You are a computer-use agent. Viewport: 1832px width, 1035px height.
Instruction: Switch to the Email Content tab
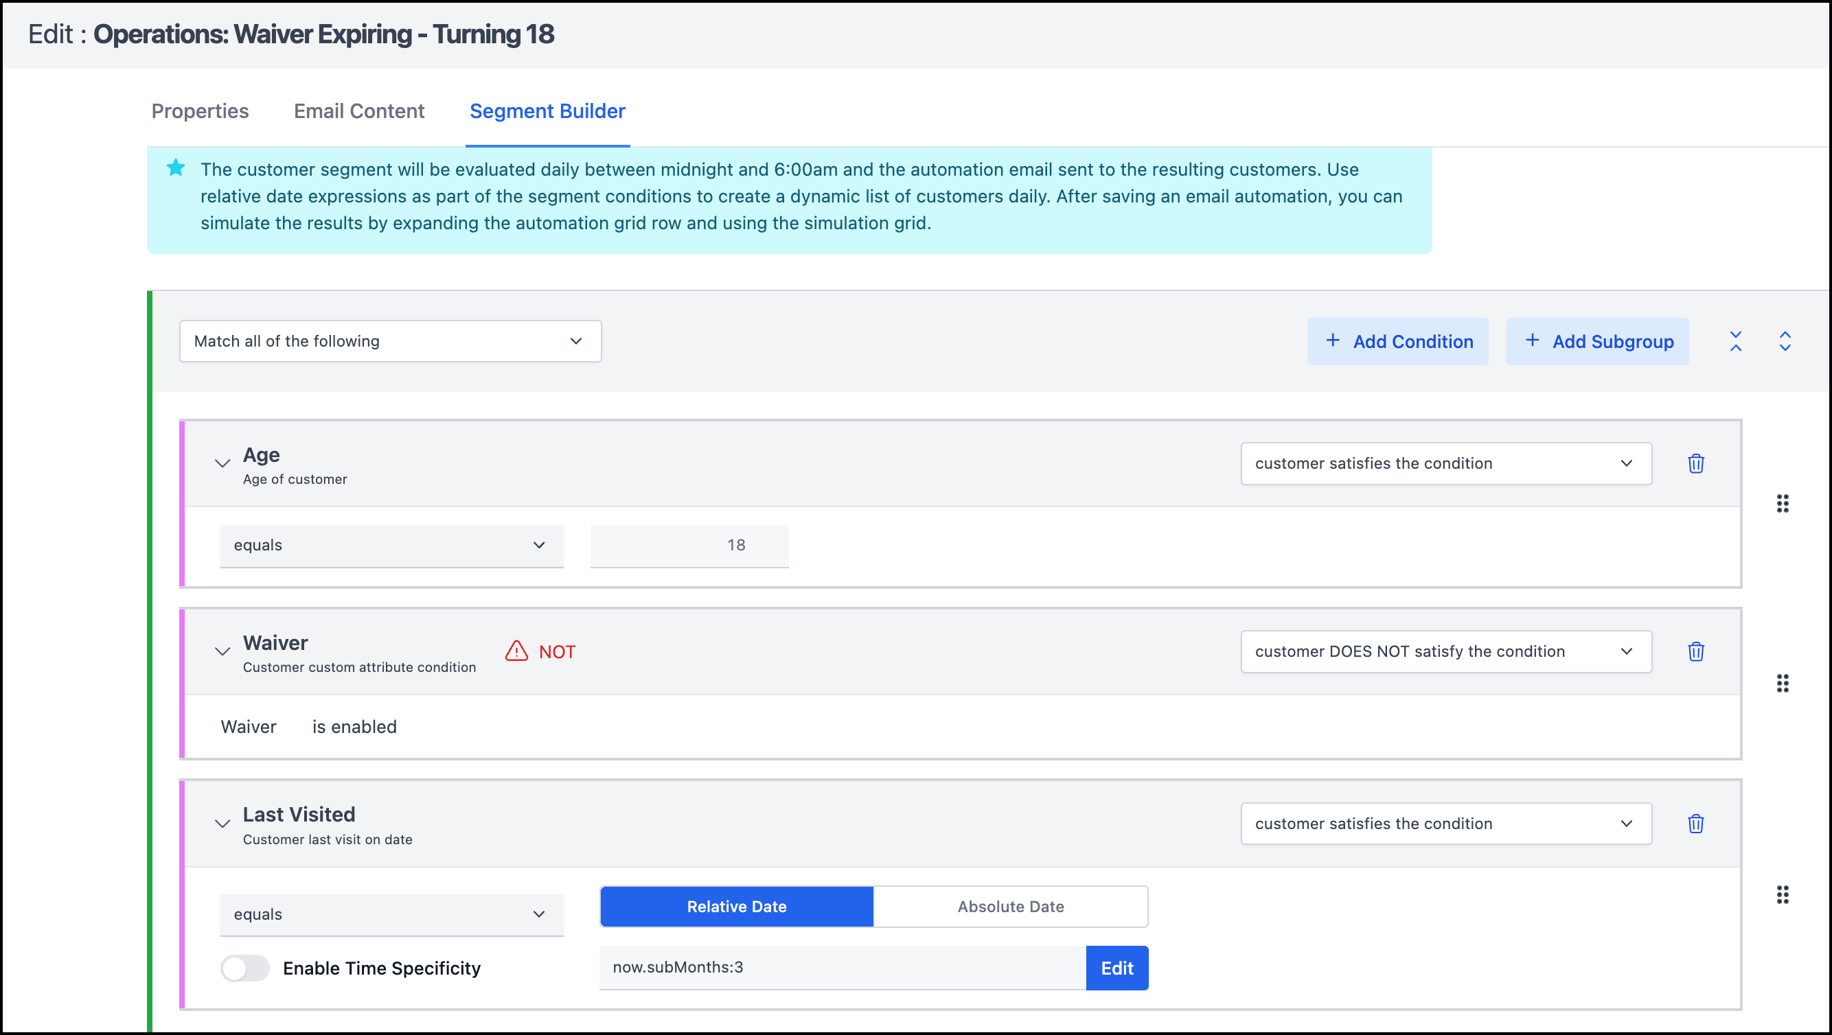pos(359,111)
